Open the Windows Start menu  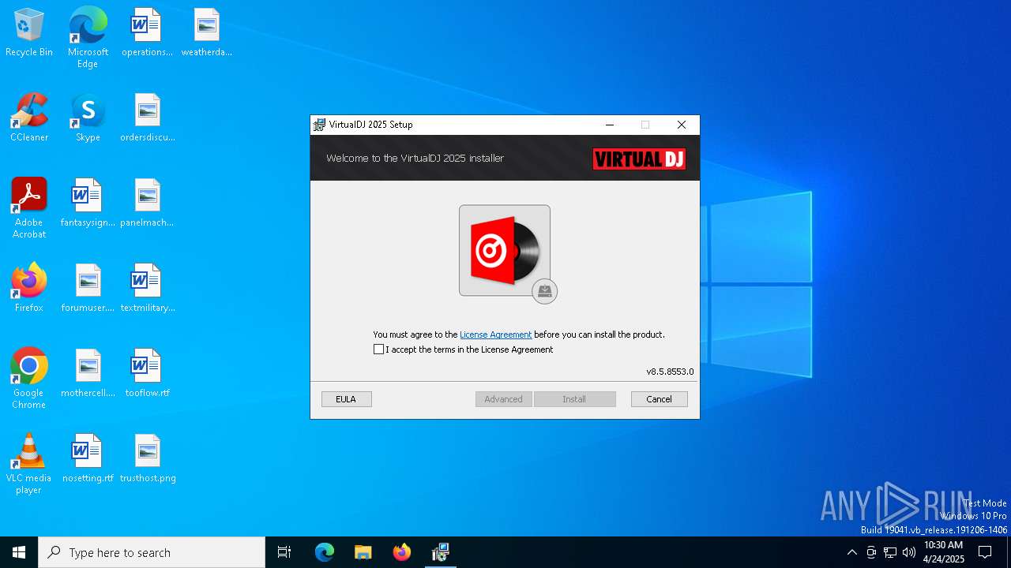(19, 552)
